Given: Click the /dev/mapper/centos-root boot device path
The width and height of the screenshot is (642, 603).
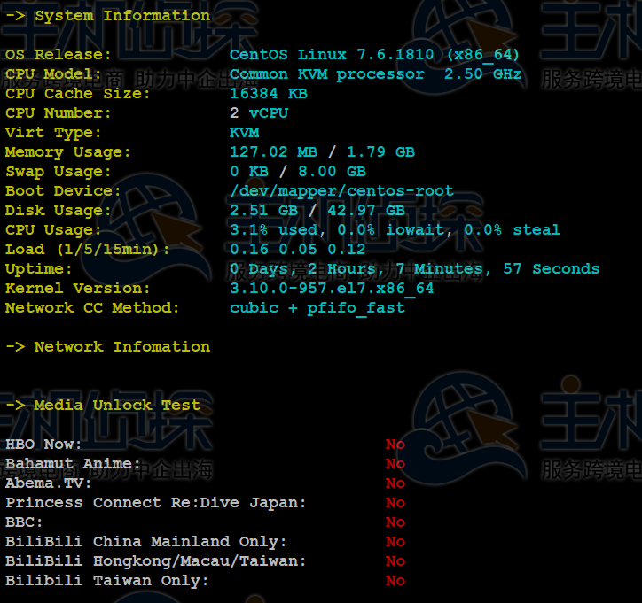Looking at the screenshot, I should point(341,190).
